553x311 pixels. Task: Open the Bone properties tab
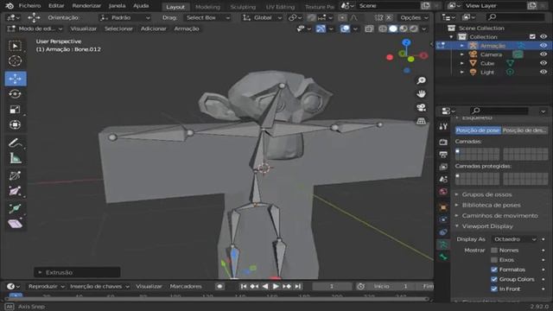(443, 257)
